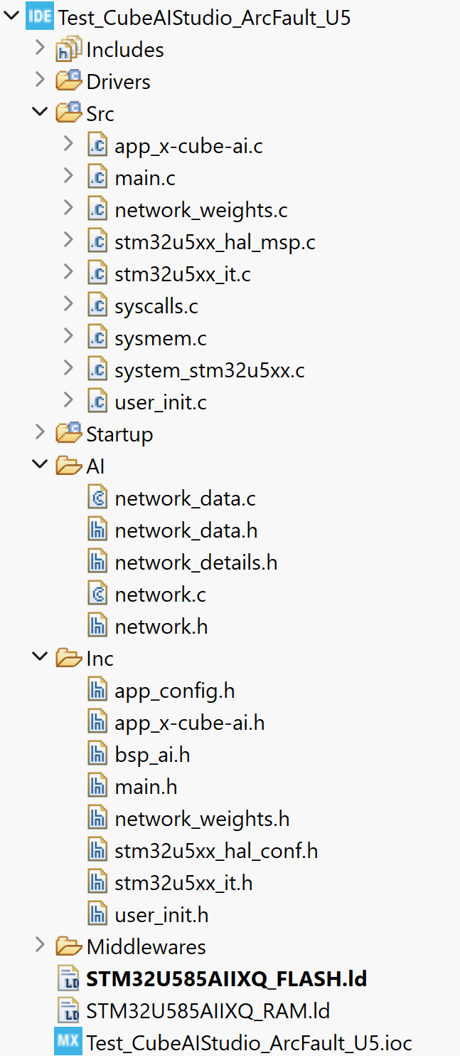Viewport: 460px width, 1056px height.
Task: Click the Middlewares folder icon
Action: tap(69, 946)
